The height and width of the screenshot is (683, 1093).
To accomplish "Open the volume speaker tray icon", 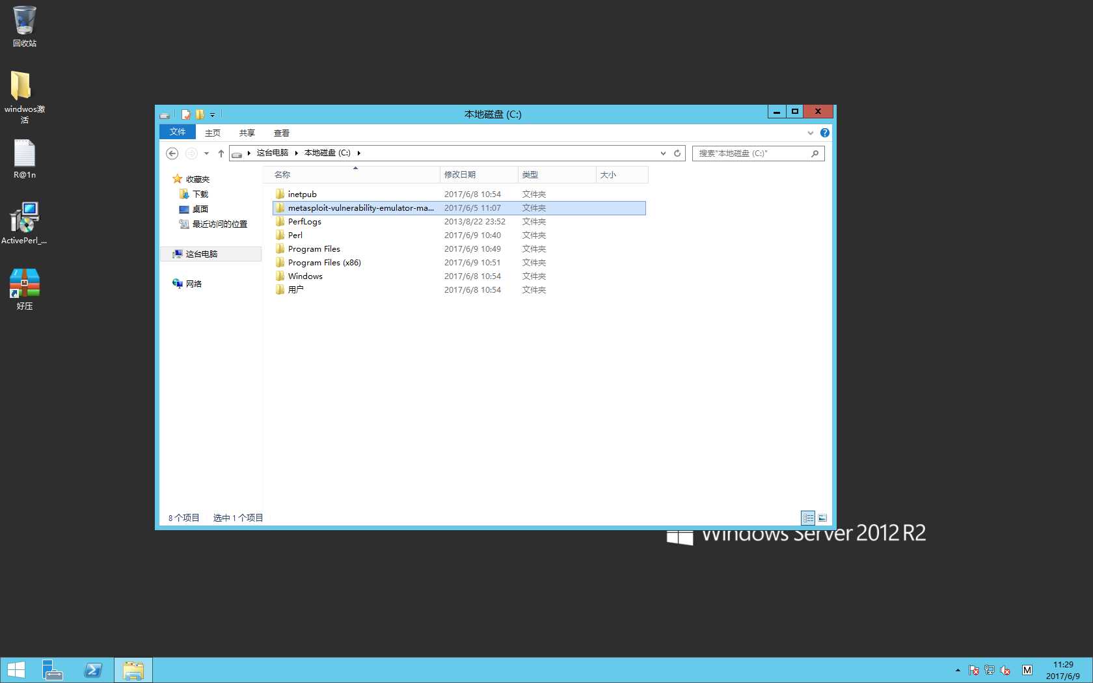I will tap(1005, 670).
